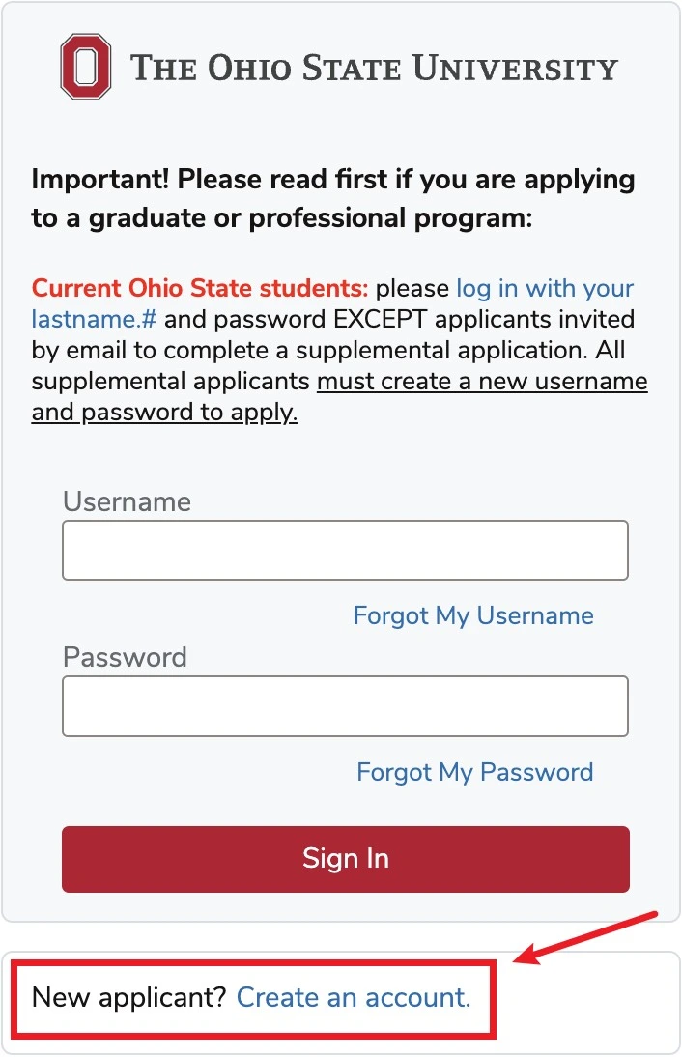
Task: Focus the Username input box
Action: coord(345,550)
